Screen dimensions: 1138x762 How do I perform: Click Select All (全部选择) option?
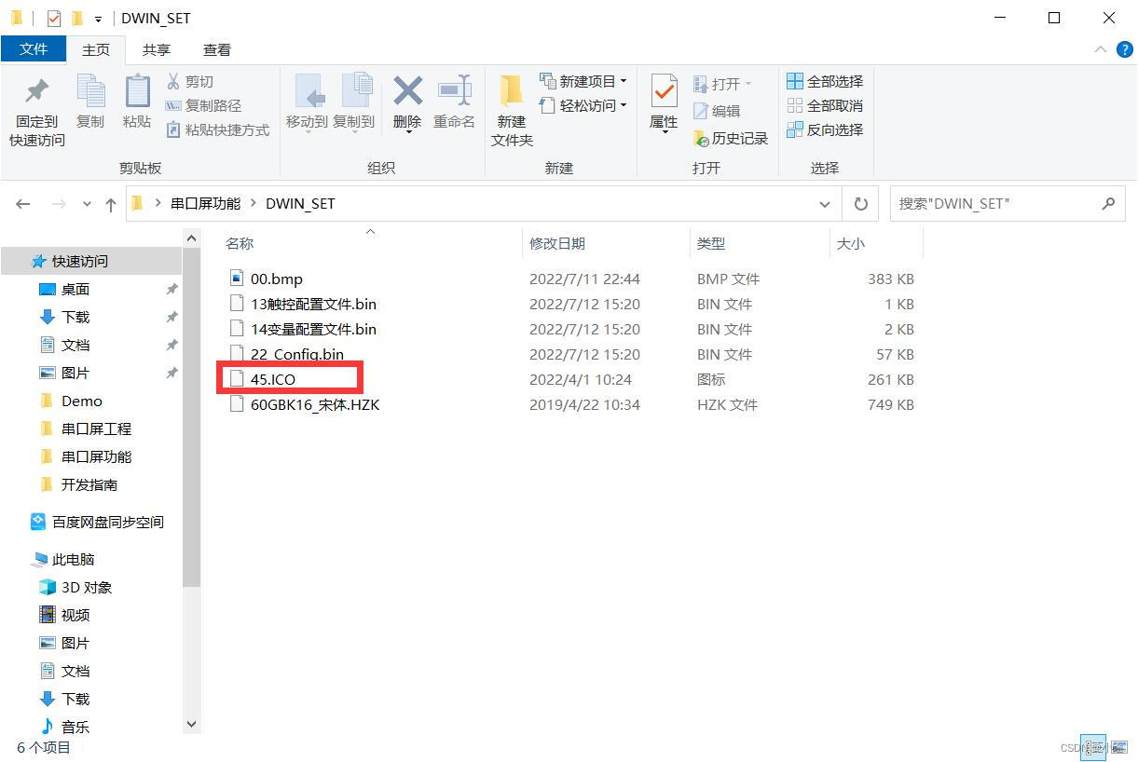[x=825, y=81]
